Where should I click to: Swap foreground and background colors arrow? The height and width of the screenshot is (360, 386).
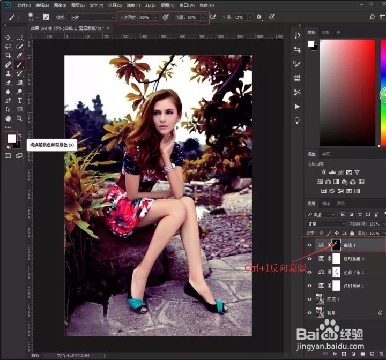pos(20,136)
